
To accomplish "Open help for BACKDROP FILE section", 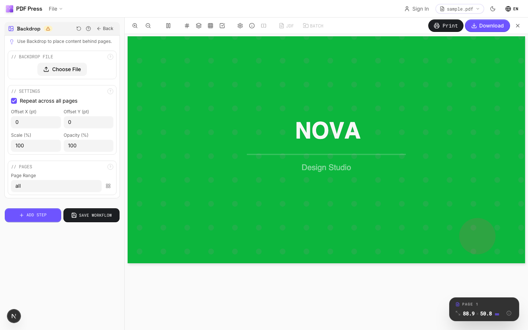I will (x=110, y=57).
